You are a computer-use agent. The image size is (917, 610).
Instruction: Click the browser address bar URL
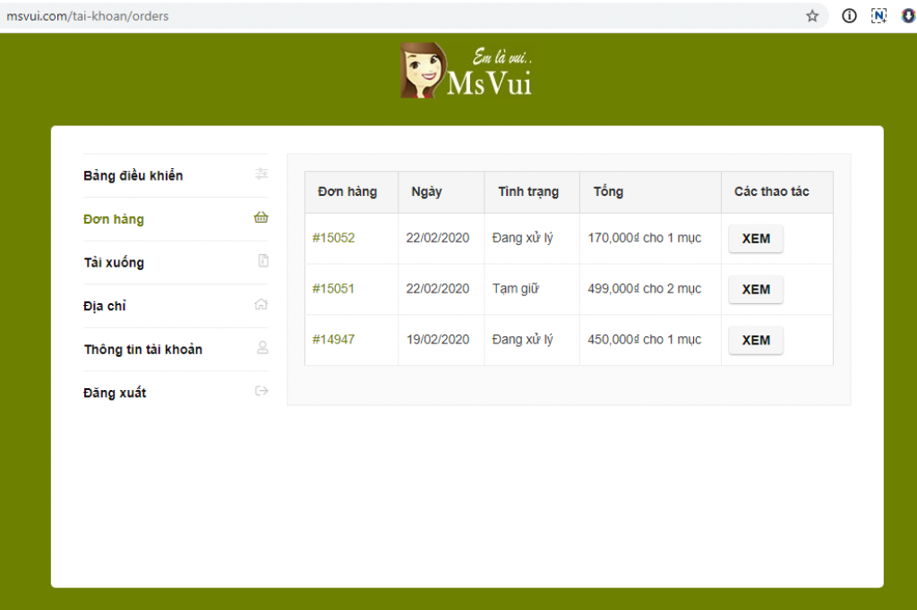pyautogui.click(x=88, y=16)
